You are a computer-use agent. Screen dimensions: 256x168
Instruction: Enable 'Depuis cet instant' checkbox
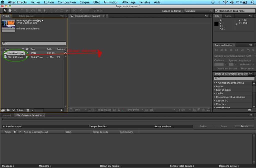215,68
